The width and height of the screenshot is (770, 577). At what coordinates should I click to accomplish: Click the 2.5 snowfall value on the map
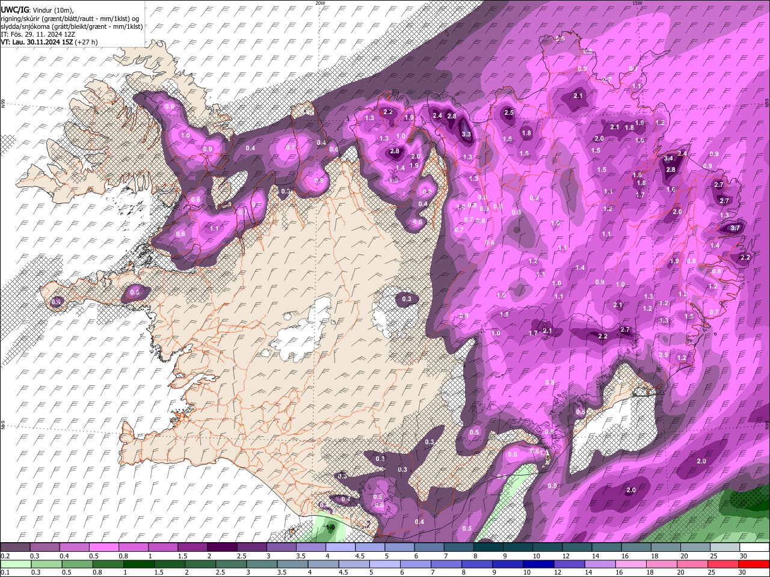(x=508, y=112)
